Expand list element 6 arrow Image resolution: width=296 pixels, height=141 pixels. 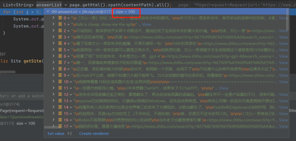tap(54, 56)
